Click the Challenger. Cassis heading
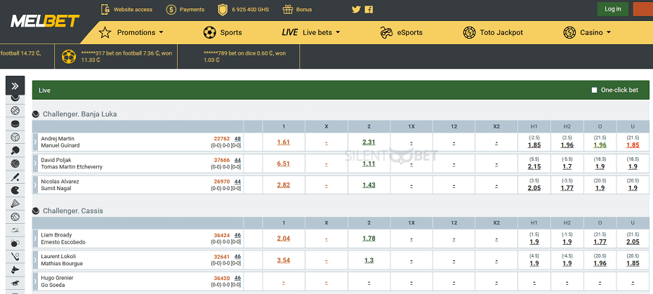653x294 pixels. [73, 211]
